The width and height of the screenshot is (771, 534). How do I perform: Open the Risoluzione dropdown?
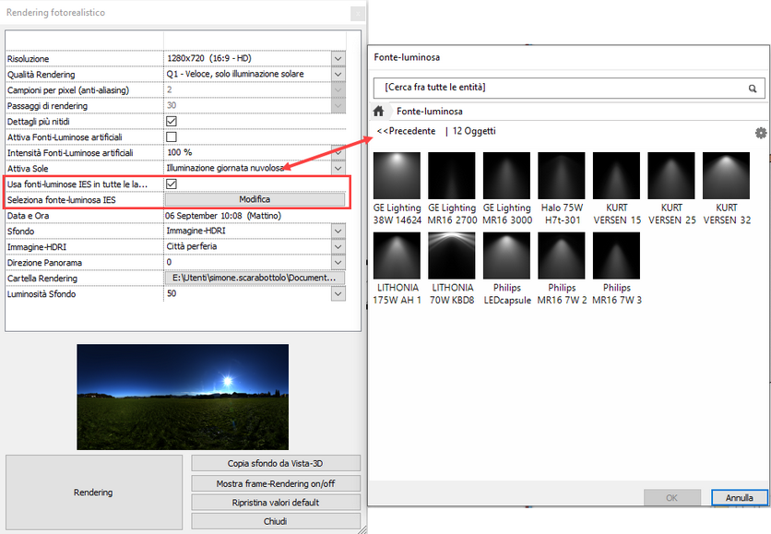click(x=338, y=58)
